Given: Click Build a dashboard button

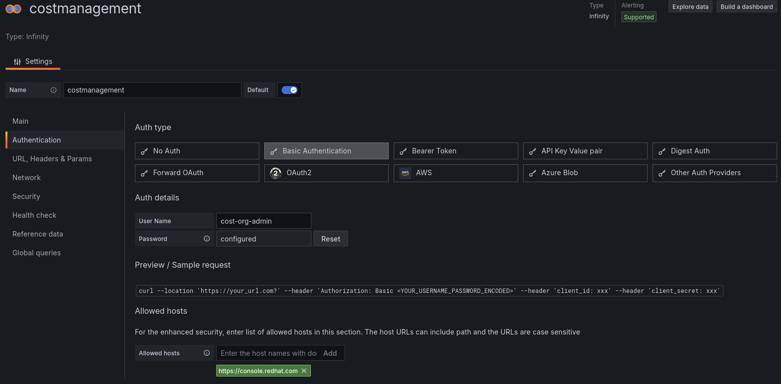Looking at the screenshot, I should tap(746, 6).
